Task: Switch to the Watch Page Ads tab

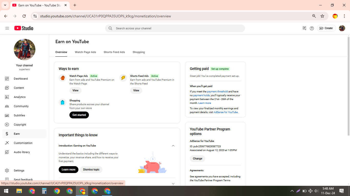Action: (85, 52)
